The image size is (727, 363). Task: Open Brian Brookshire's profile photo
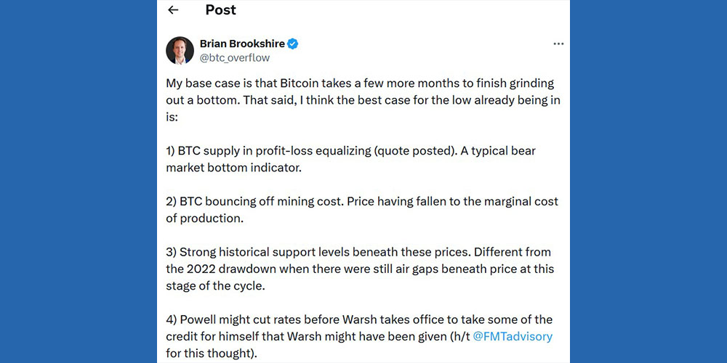tap(180, 50)
